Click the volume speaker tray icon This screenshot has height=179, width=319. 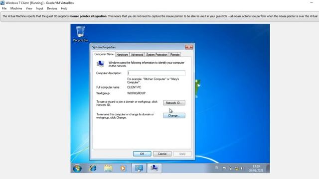pos(242,168)
